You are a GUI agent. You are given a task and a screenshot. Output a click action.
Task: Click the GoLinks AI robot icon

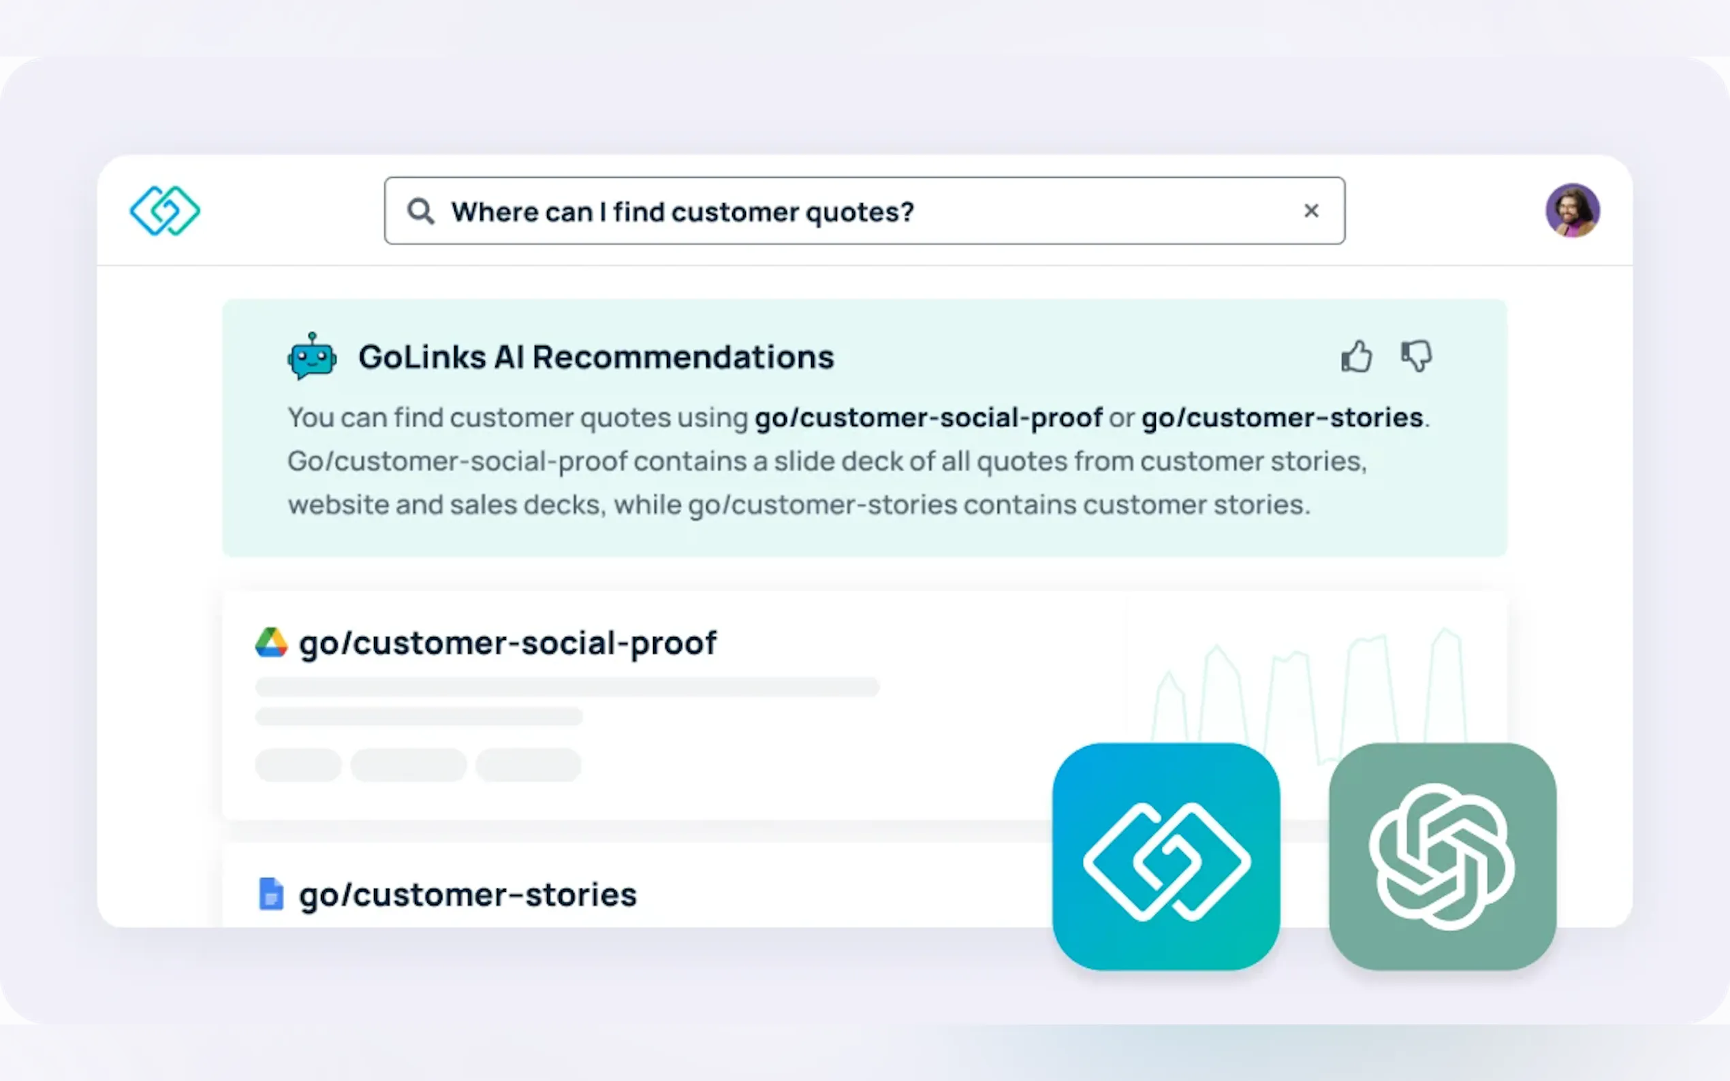tap(312, 356)
